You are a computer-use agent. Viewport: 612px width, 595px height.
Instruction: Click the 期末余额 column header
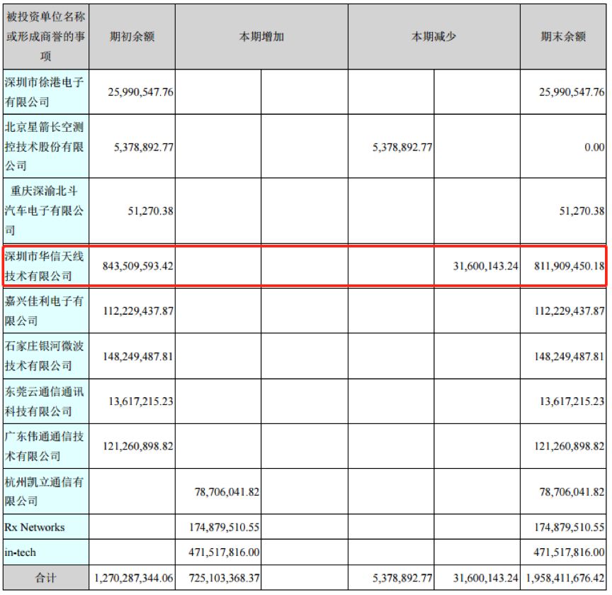point(563,37)
